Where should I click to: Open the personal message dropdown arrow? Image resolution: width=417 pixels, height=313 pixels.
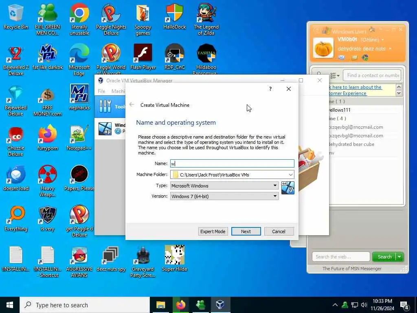coord(390,49)
